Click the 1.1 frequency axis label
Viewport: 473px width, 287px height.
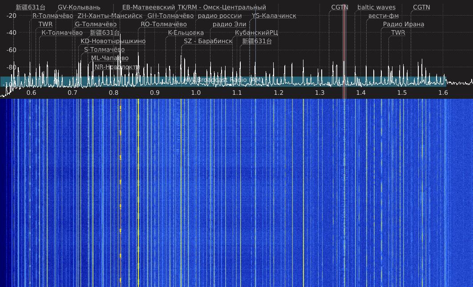[x=237, y=93]
